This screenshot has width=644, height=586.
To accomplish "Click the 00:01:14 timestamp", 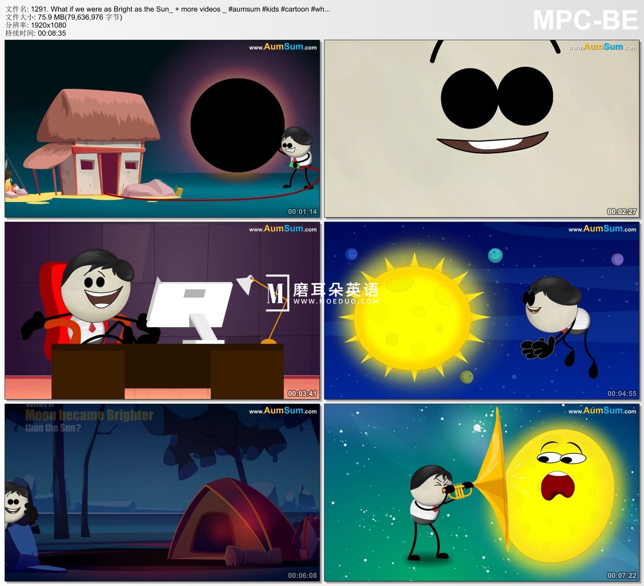I will (302, 212).
